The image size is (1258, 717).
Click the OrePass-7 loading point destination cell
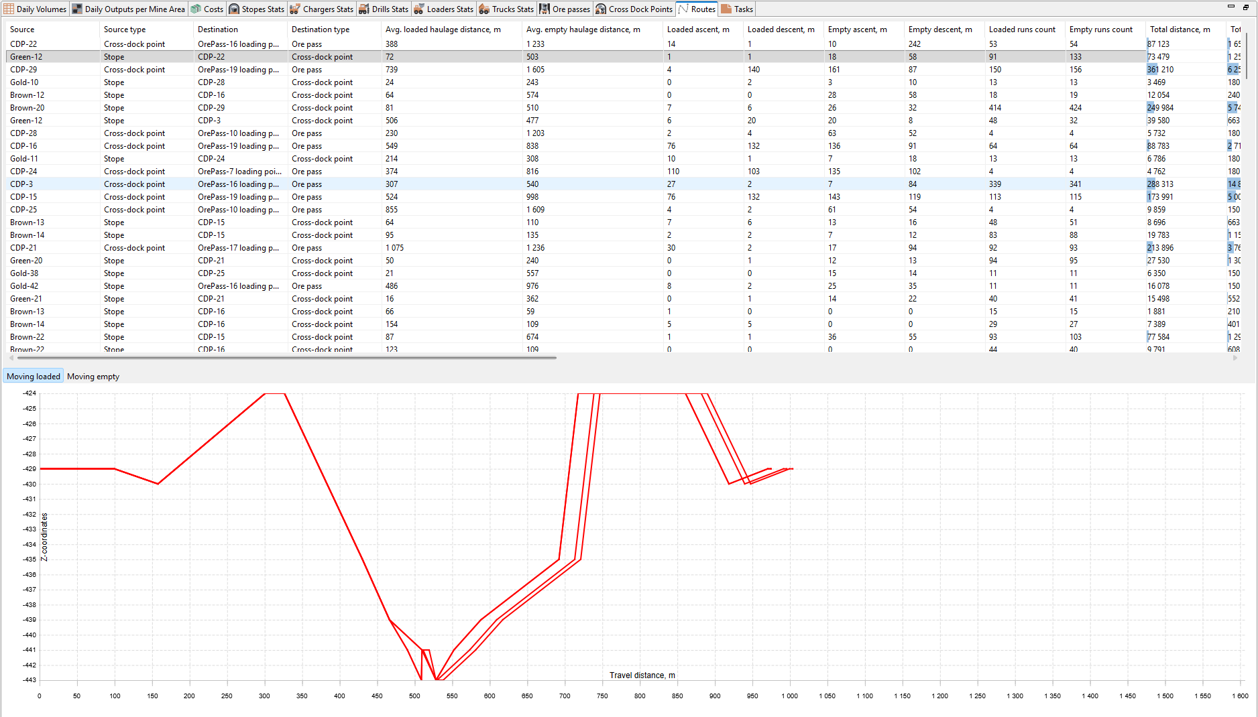point(240,172)
